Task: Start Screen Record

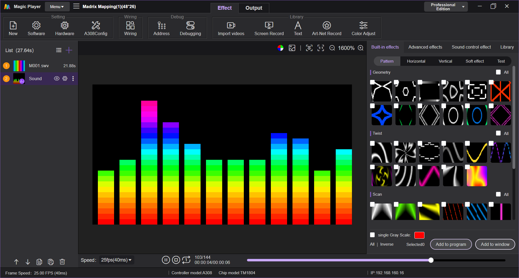Action: (x=269, y=28)
